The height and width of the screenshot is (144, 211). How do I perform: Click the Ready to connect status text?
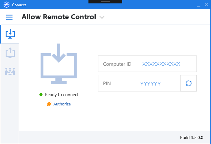62,95
